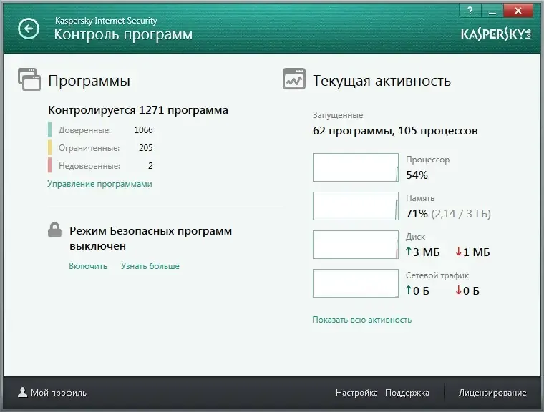The image size is (544, 412).
Task: Click the Программы section heading
Action: coord(89,81)
